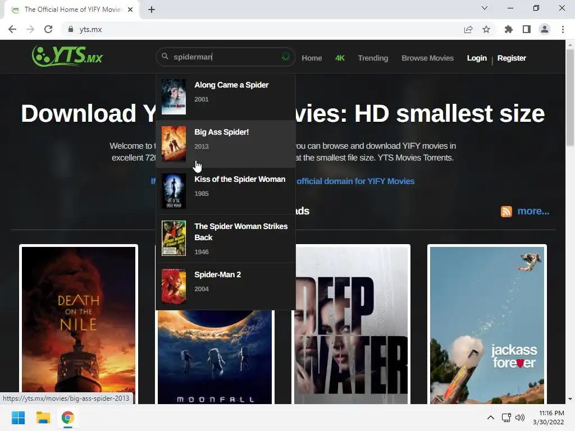The image size is (575, 431).
Task: Open the Deep Water movie poster
Action: 351,324
